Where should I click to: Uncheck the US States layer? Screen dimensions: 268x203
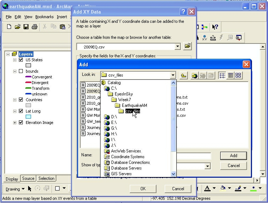21,60
